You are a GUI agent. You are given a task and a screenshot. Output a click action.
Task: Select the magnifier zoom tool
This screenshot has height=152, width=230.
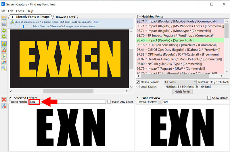pos(4,68)
